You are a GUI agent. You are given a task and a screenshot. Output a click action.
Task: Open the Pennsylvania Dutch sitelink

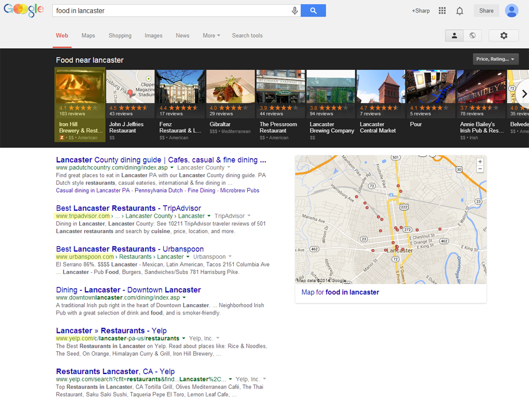coord(159,191)
